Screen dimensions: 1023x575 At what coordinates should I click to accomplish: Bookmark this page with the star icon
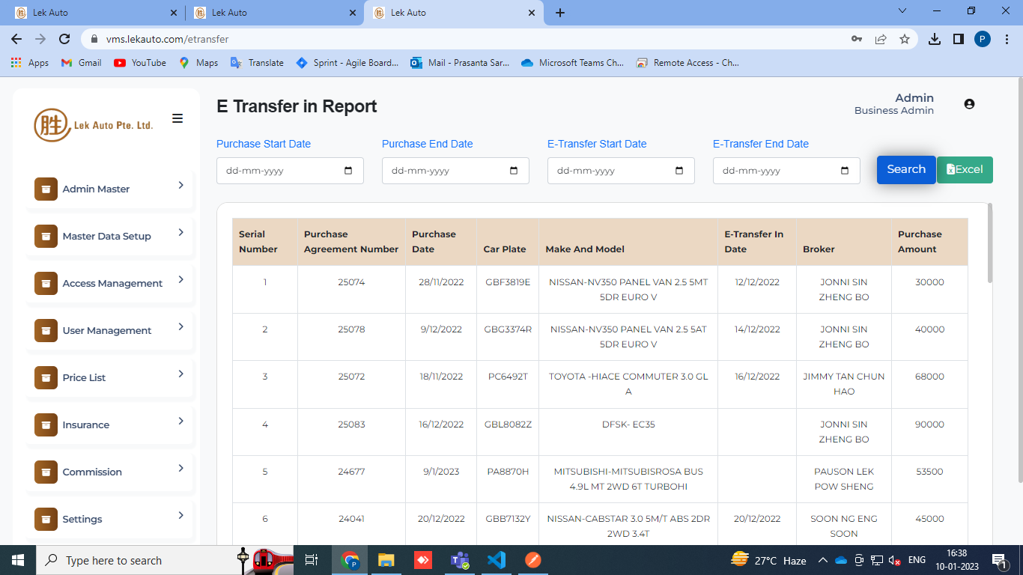pos(905,39)
